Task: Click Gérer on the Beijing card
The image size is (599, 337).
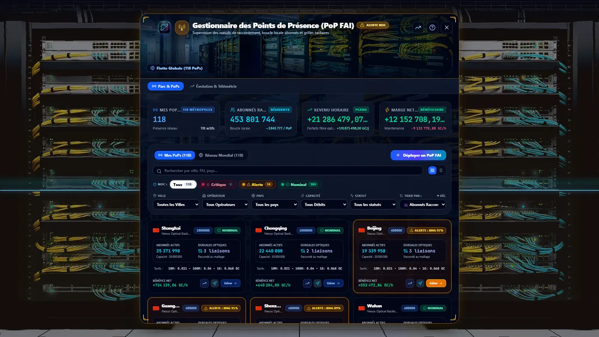Action: [x=436, y=283]
